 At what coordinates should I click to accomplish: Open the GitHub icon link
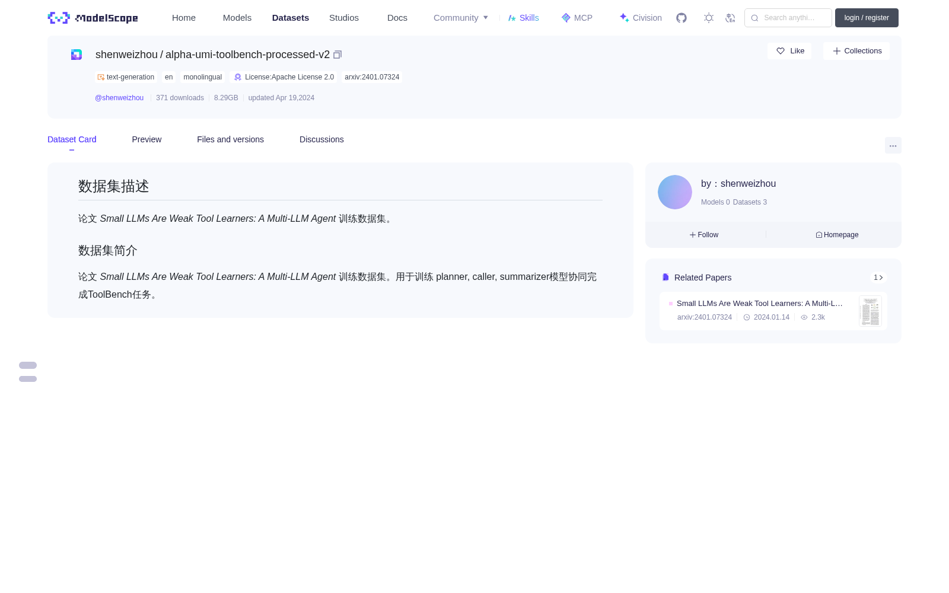(x=682, y=18)
